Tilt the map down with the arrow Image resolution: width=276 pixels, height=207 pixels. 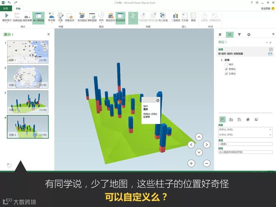pos(199,152)
